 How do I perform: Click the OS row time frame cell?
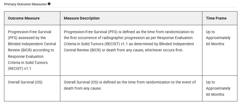[220, 88]
